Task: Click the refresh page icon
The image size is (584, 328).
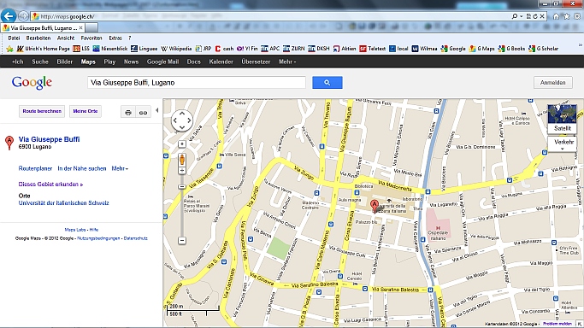Action: 535,16
